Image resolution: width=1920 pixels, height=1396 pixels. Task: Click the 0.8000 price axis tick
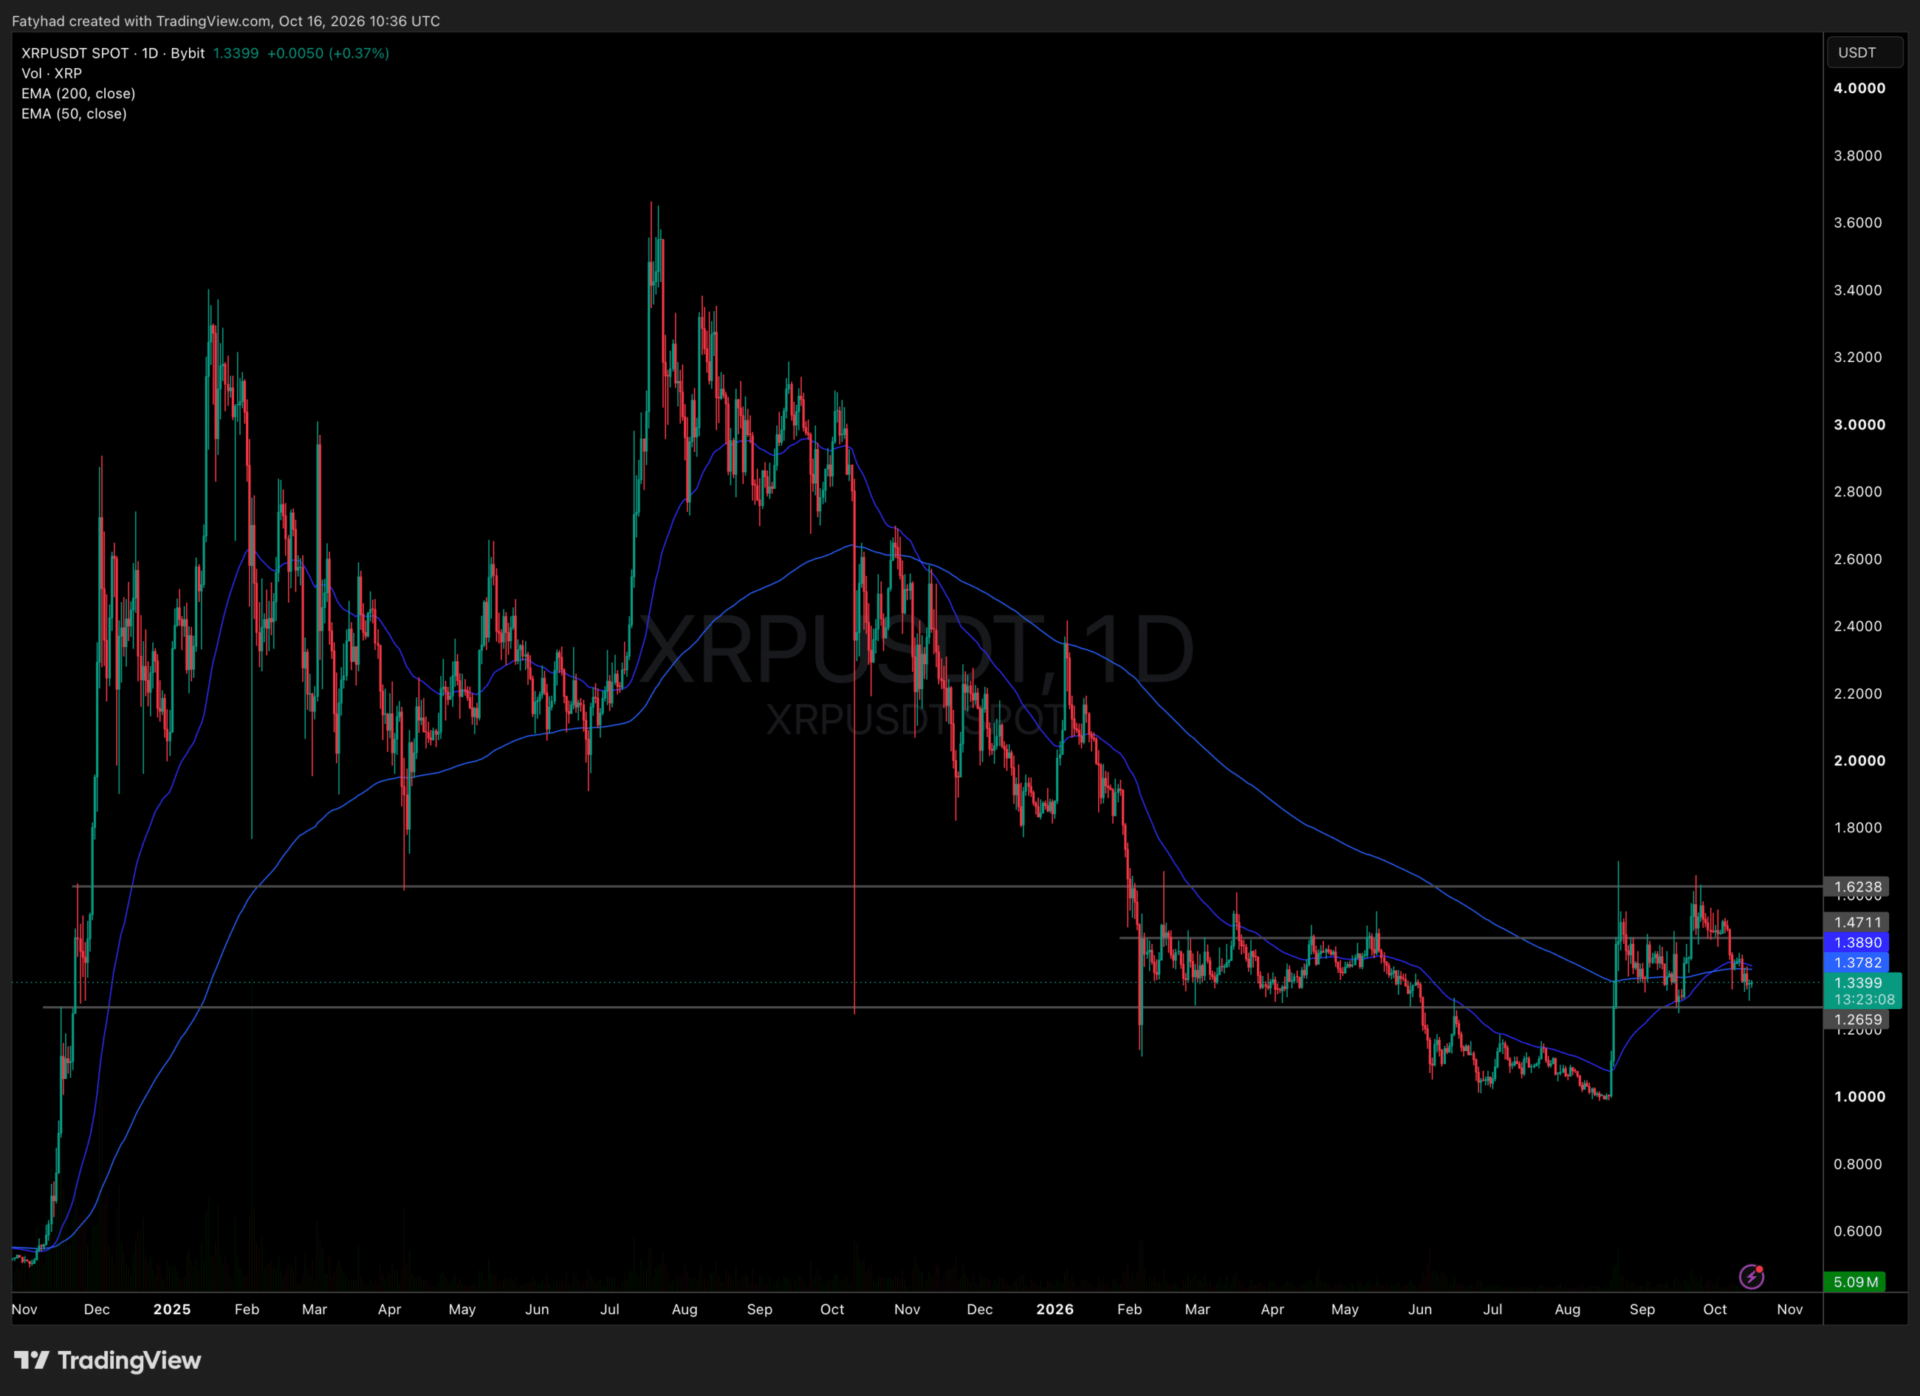point(1857,1164)
